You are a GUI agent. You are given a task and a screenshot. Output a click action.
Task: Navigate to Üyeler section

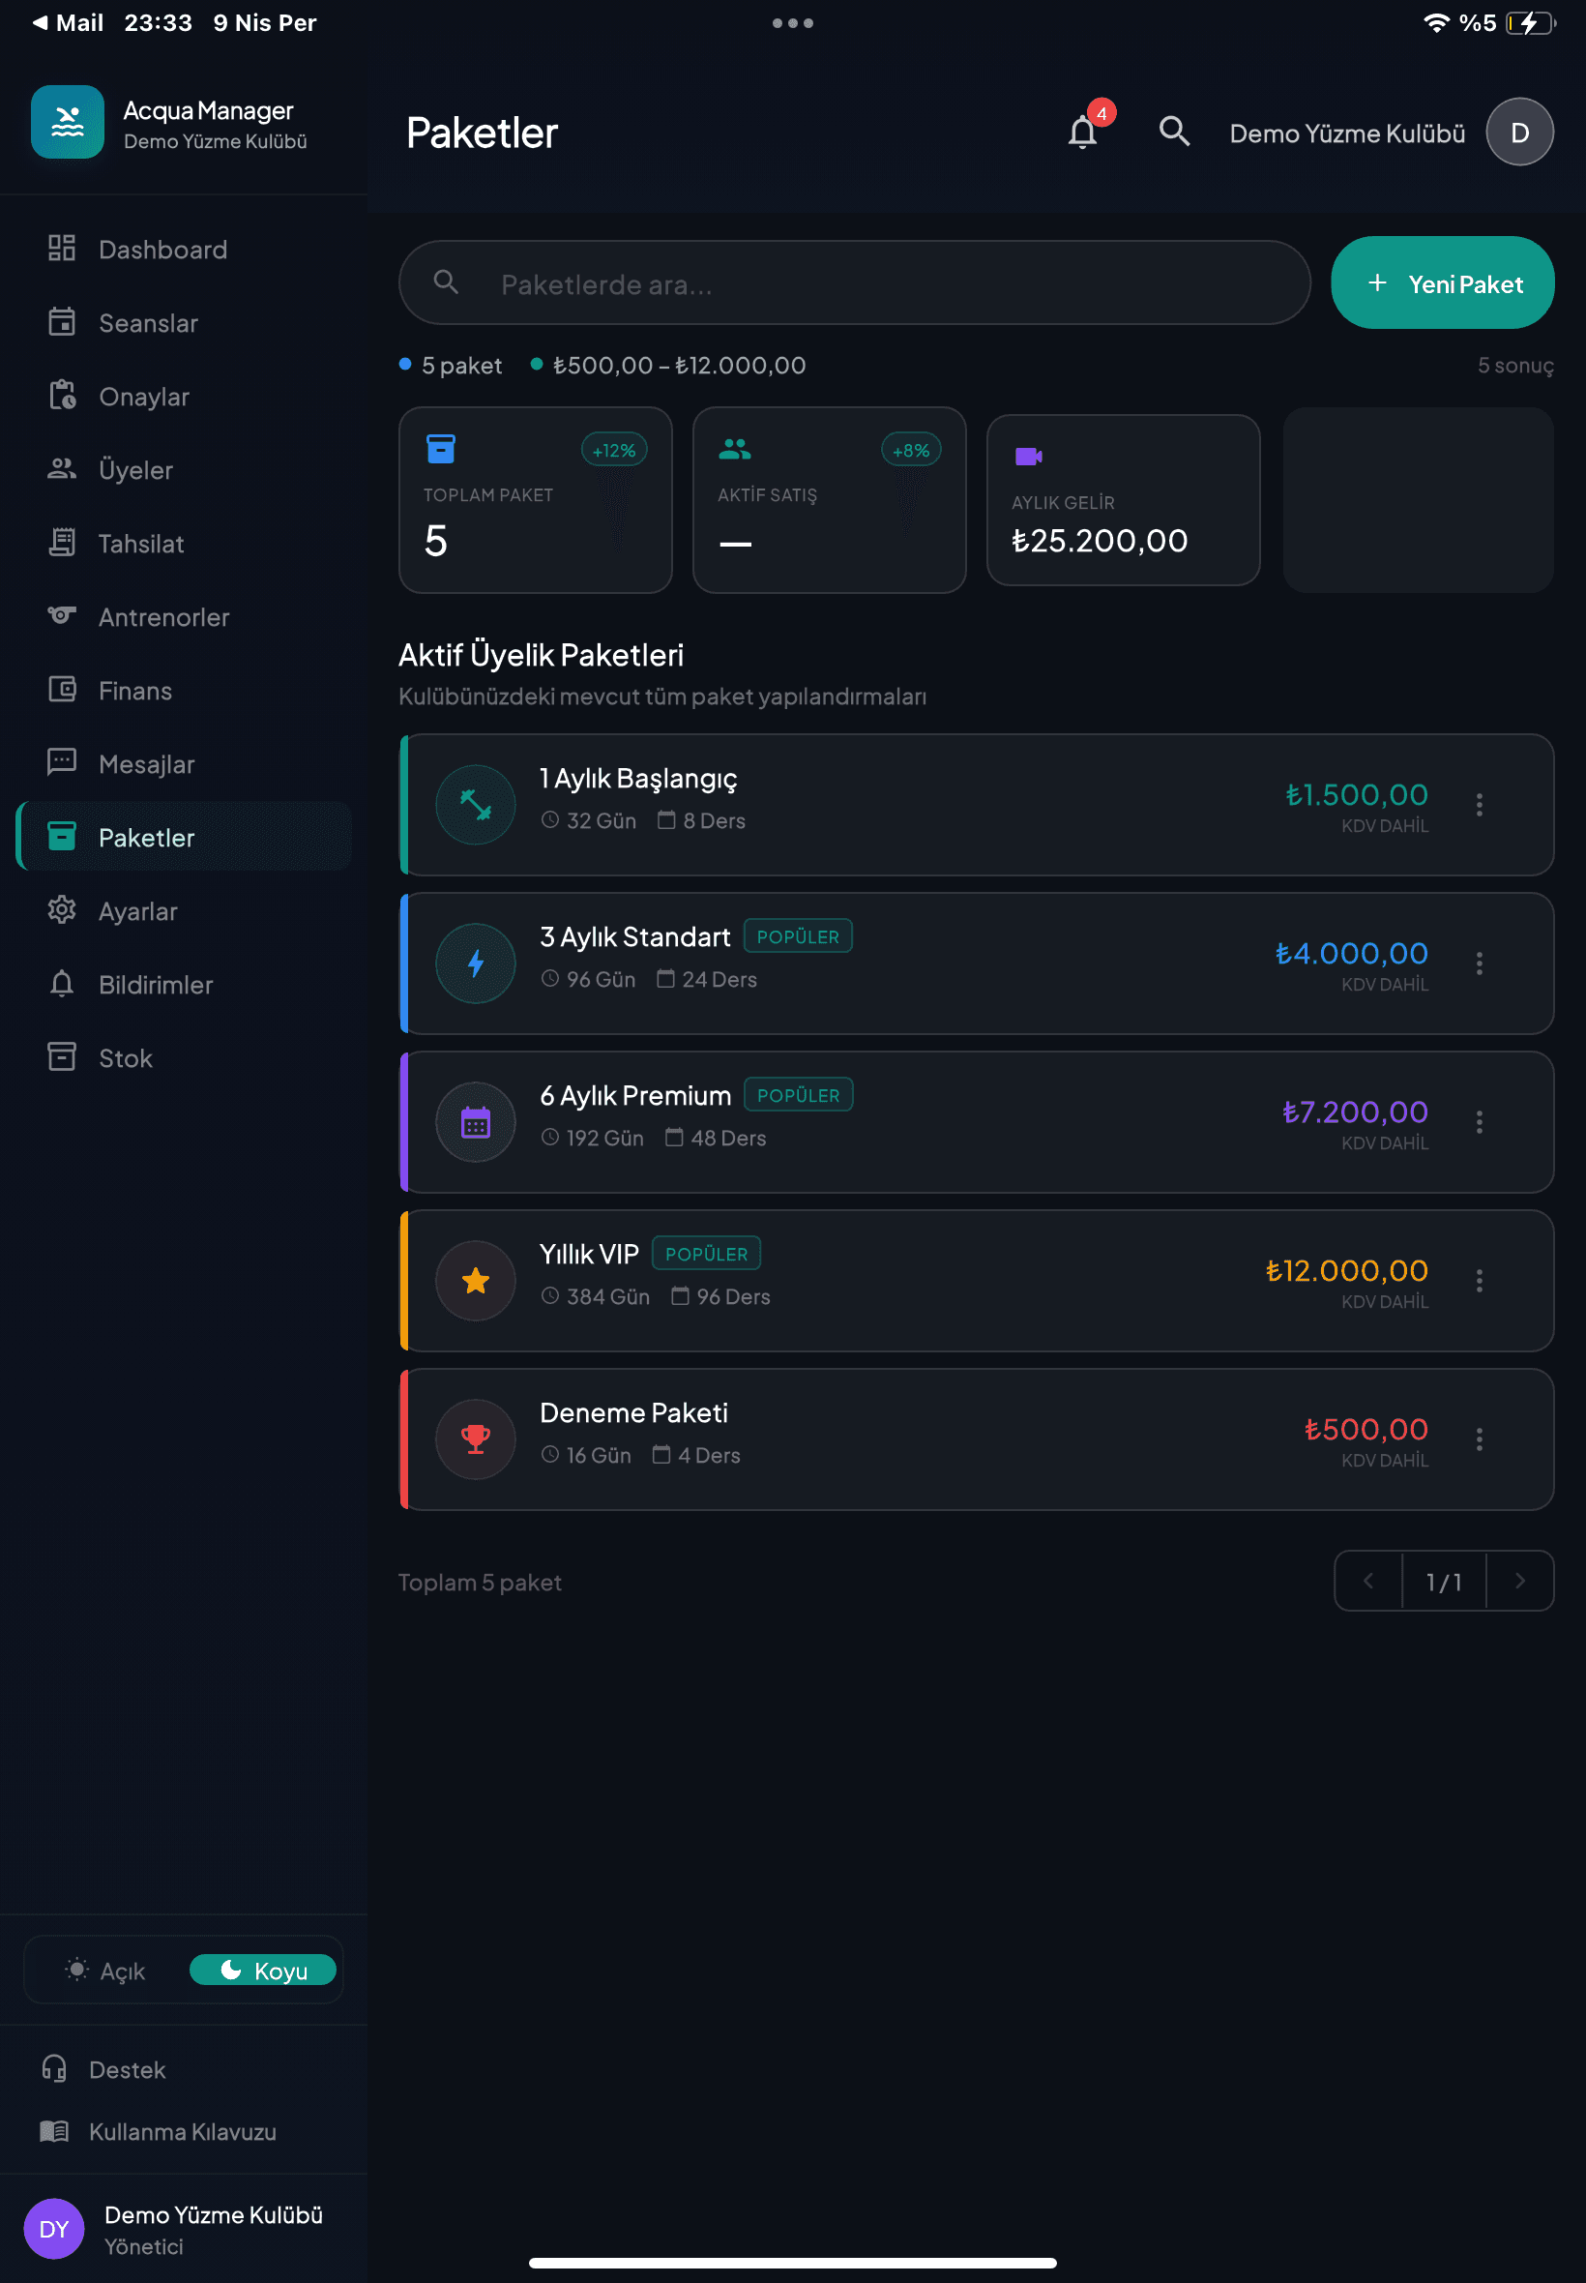[185, 469]
